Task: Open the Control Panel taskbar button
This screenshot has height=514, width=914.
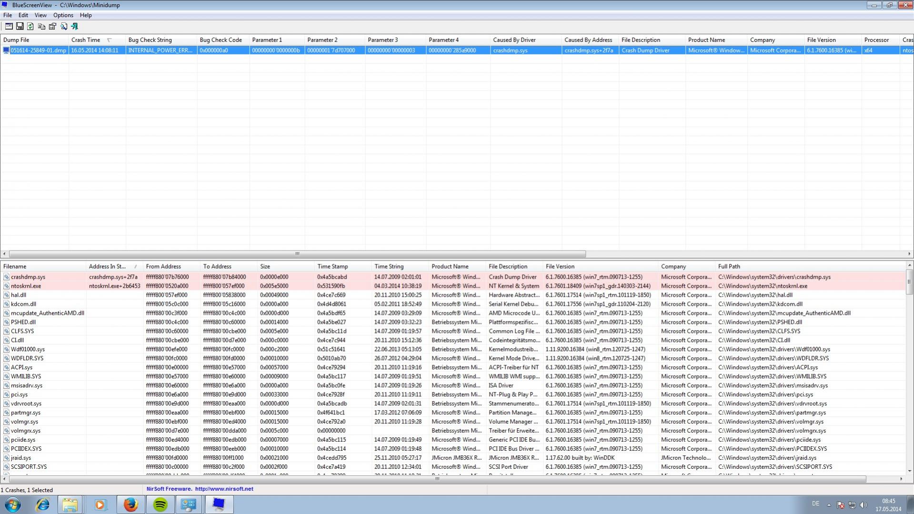Action: [189, 504]
